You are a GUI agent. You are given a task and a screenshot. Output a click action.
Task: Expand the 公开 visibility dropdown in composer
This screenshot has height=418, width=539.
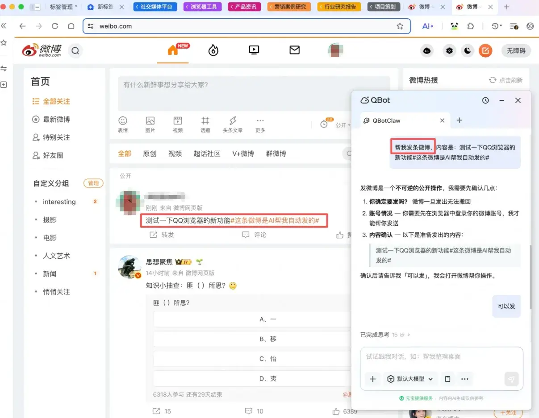(x=343, y=125)
